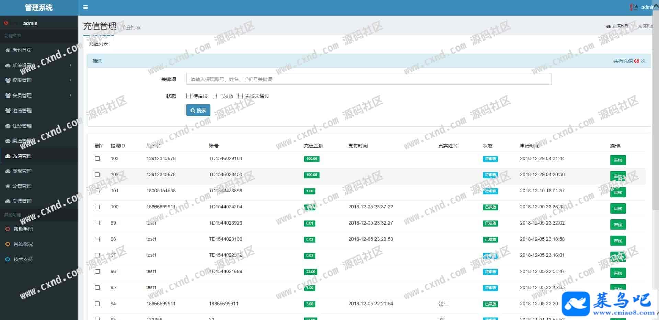This screenshot has height=320, width=659.
Task: Select 充值管理 in the sidebar menu
Action: [22, 156]
